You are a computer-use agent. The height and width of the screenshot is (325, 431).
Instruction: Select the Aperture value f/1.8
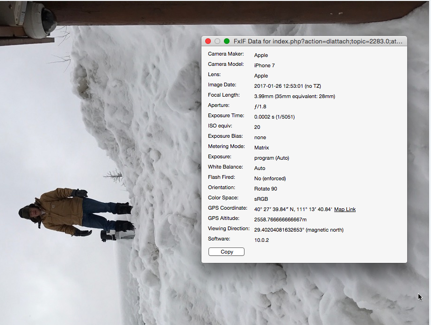click(260, 106)
